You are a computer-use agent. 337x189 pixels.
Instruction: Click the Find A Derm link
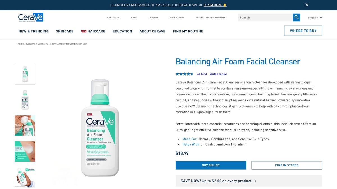pyautogui.click(x=177, y=17)
